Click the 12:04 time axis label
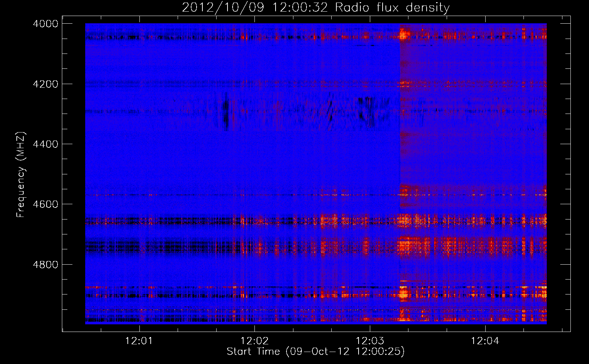589x364 pixels. click(485, 341)
